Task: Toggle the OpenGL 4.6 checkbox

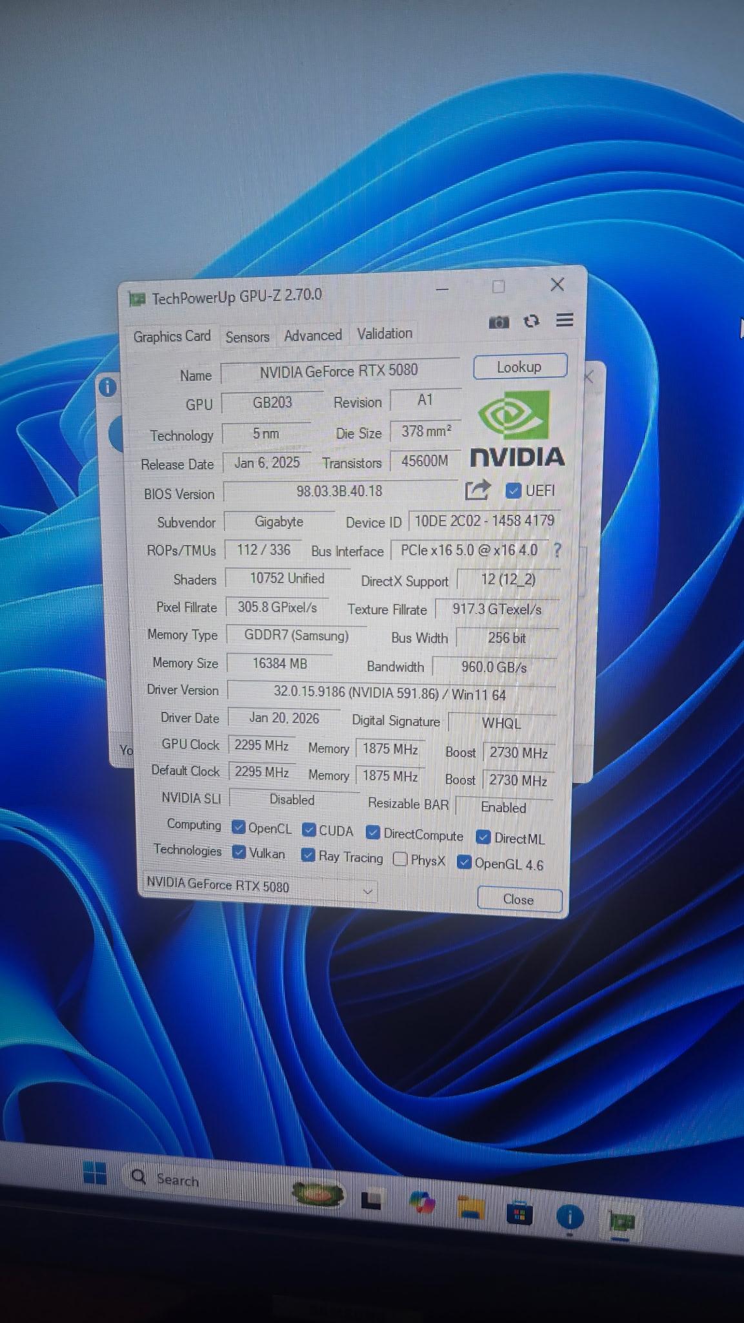Action: [x=464, y=862]
